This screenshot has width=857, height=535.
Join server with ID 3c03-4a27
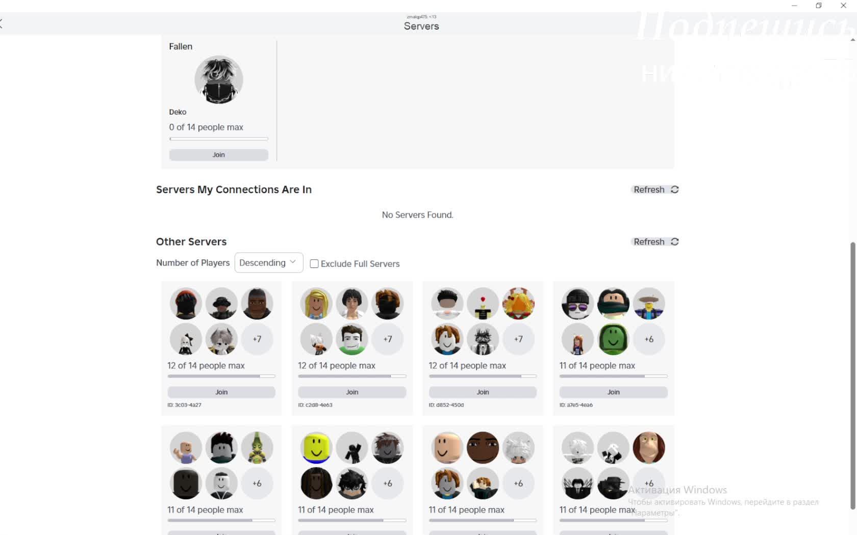[x=221, y=392]
